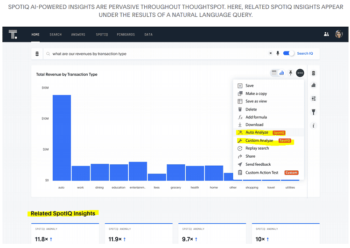Open the data source icon beside search bar
Screen dimensions: 350x248
point(37,54)
